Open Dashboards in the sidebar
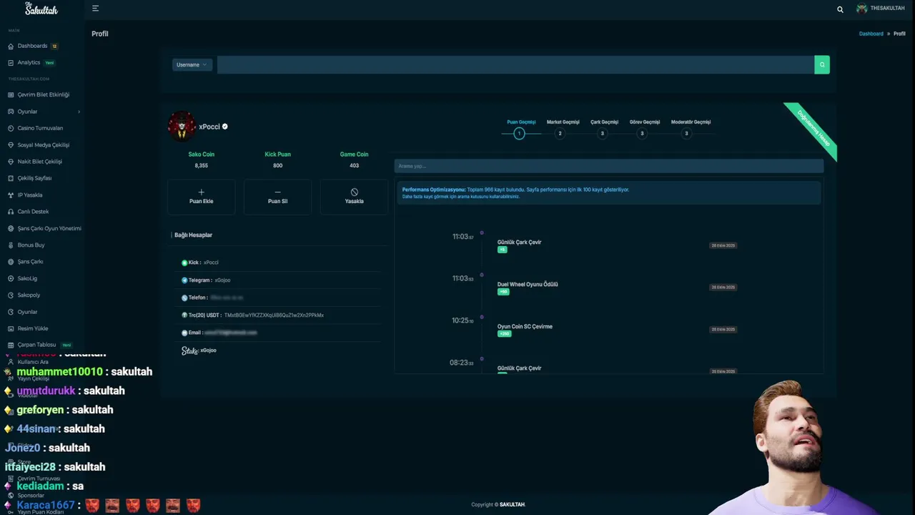915x515 pixels. pos(33,46)
